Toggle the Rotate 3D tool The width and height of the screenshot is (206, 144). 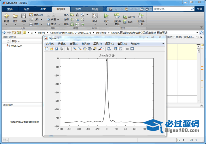[x=90, y=49]
